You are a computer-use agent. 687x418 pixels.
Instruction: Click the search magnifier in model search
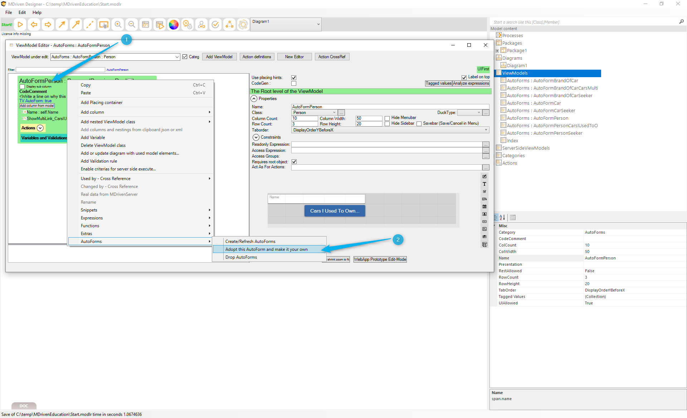pyautogui.click(x=681, y=22)
